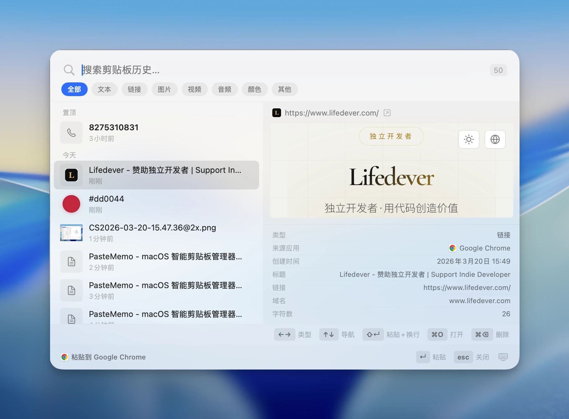Click the keyboard icon in the footer

pos(503,357)
